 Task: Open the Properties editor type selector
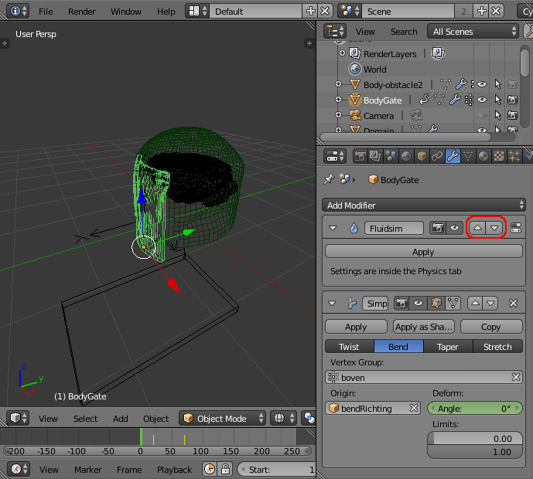[x=335, y=157]
